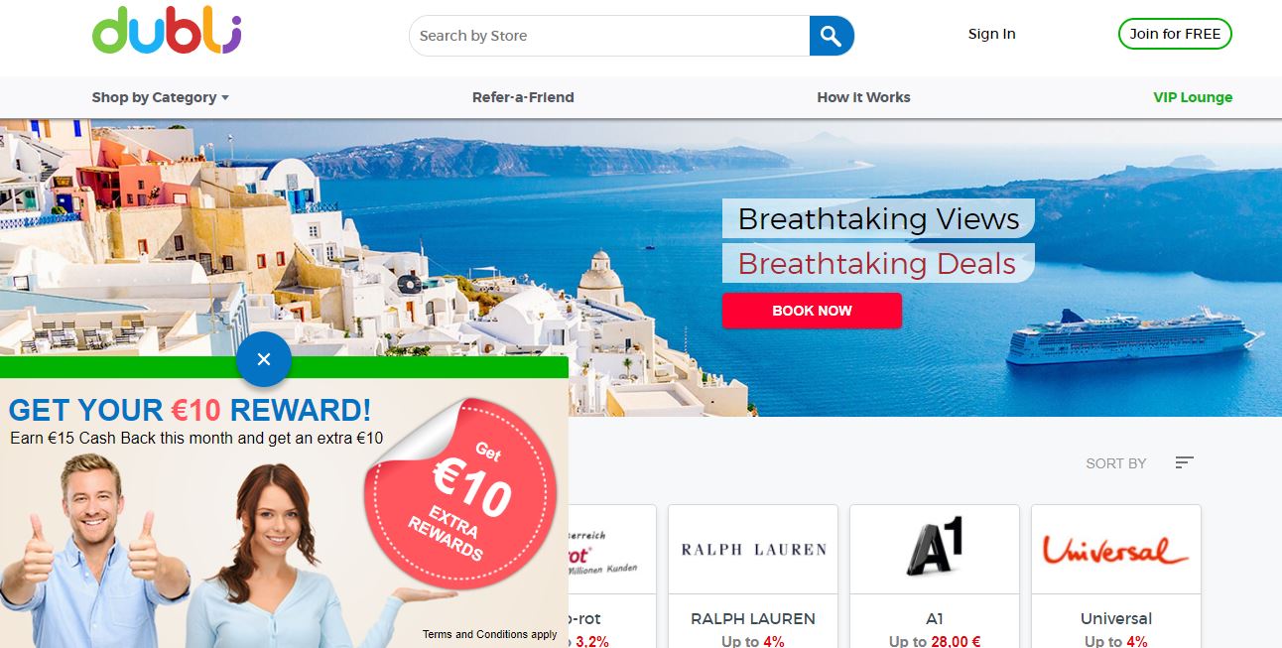The height and width of the screenshot is (648, 1282).
Task: Click the Breathtaking Deals banner text
Action: point(877,264)
